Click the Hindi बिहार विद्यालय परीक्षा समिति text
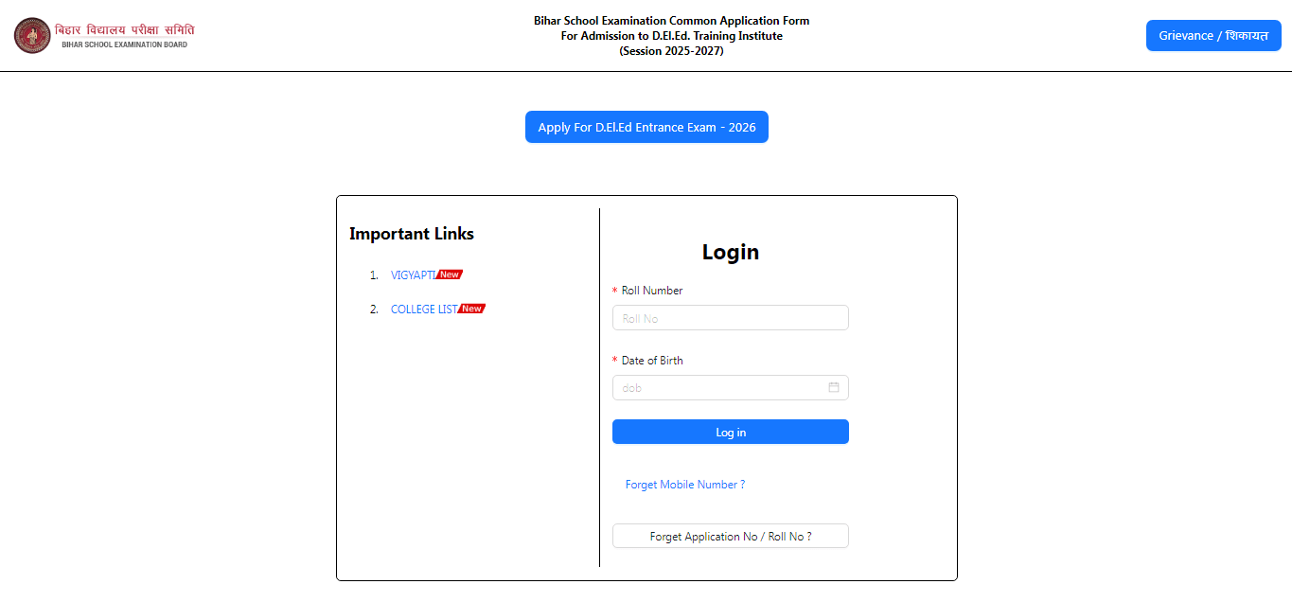This screenshot has width=1292, height=602. [x=124, y=29]
